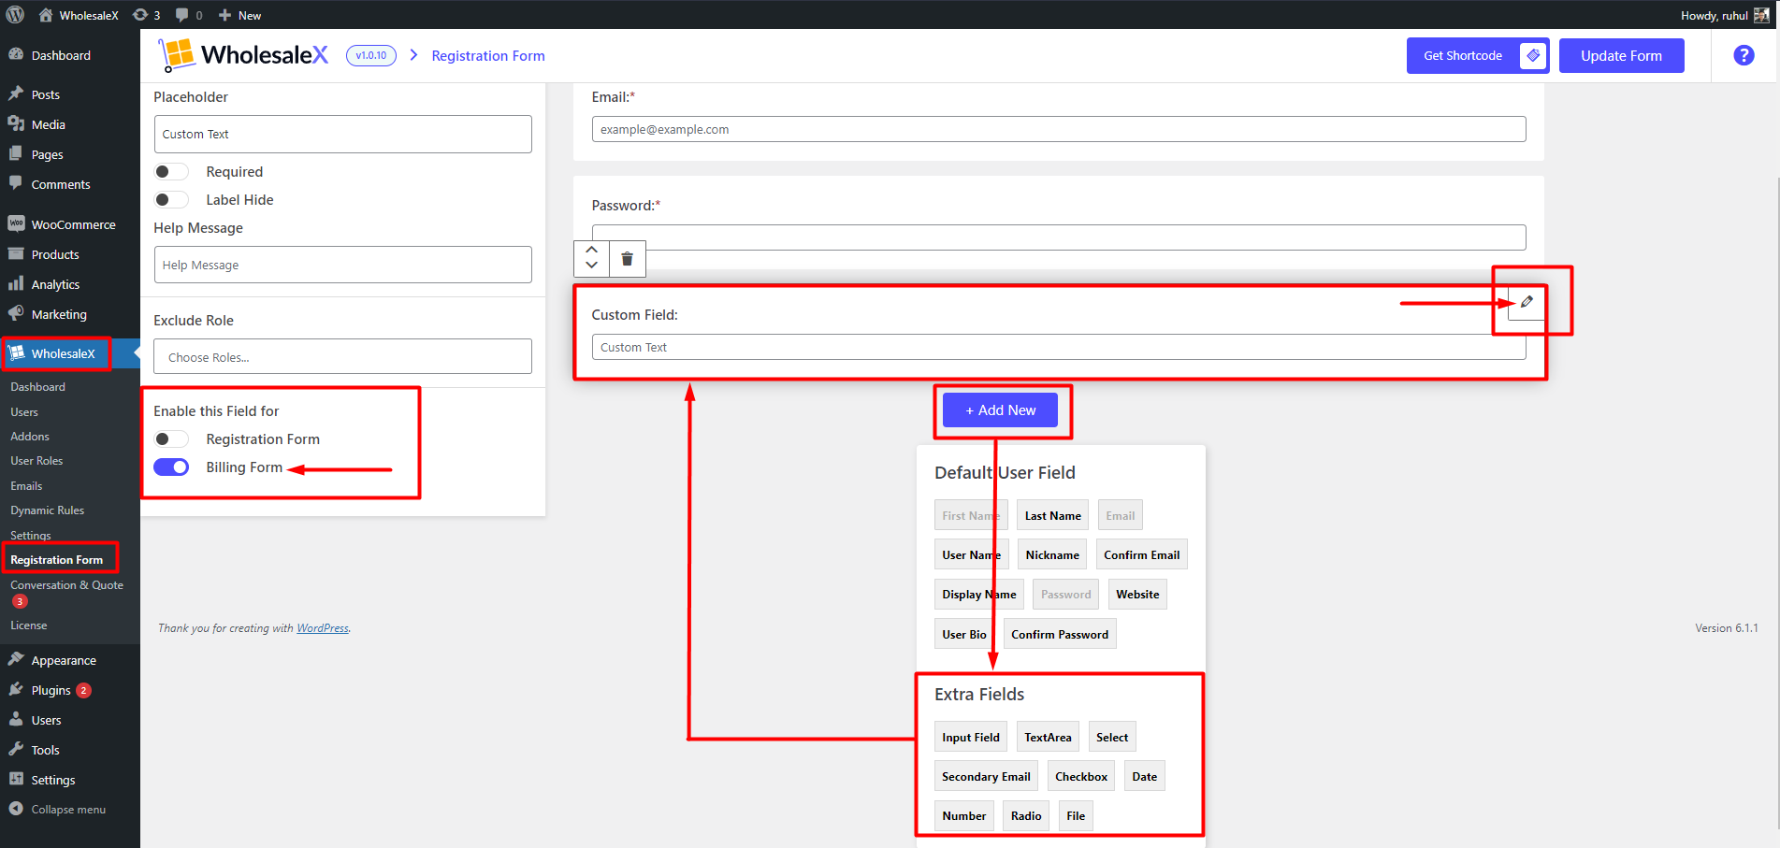Edit Custom Field with pencil icon
This screenshot has width=1780, height=848.
[x=1527, y=302]
